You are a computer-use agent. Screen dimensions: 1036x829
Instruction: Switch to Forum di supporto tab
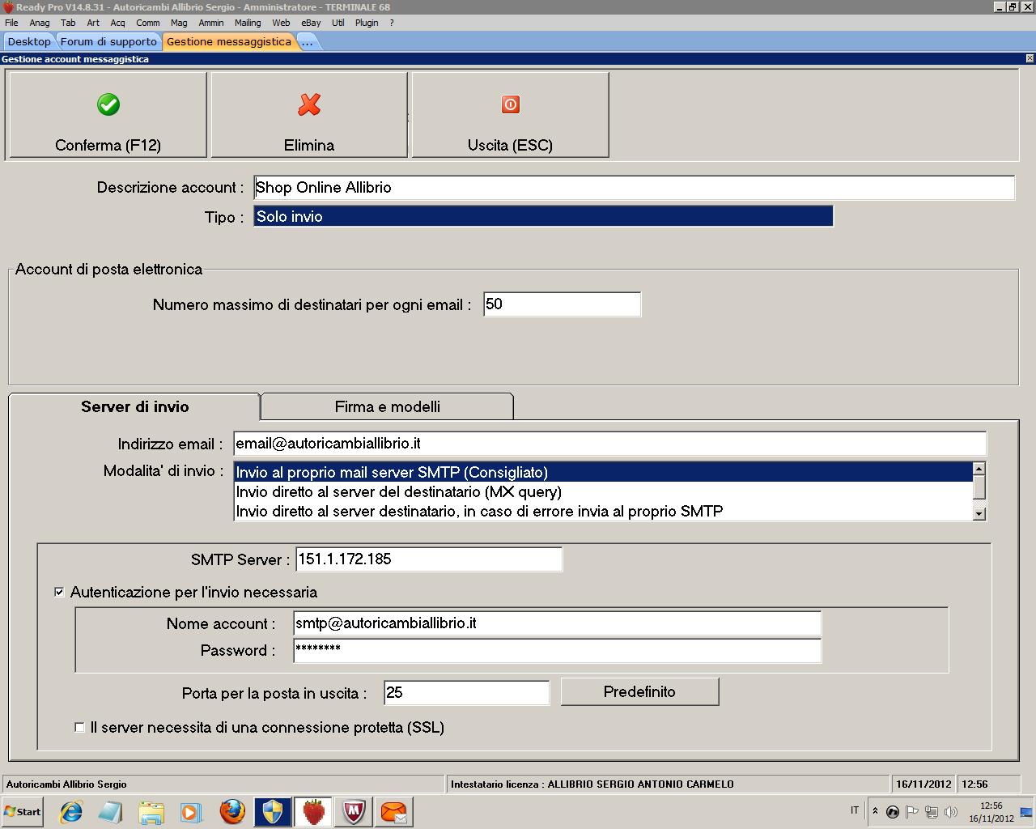coord(108,41)
